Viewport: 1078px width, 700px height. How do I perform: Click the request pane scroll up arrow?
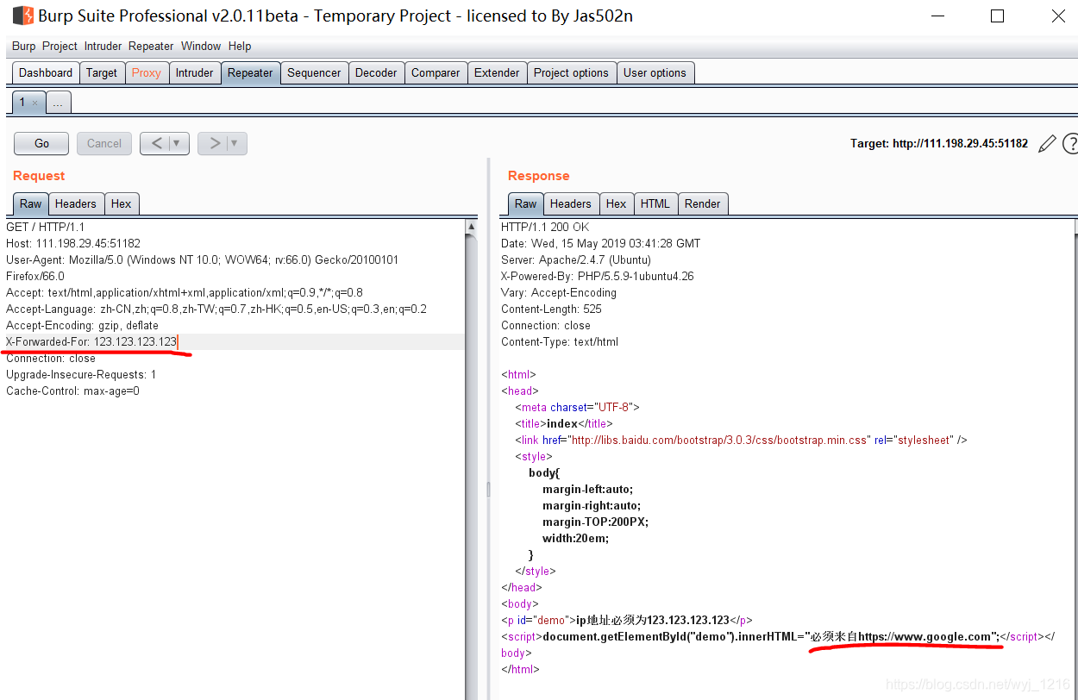coord(471,227)
